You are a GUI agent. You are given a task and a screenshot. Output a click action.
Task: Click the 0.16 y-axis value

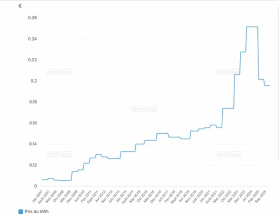33,123
